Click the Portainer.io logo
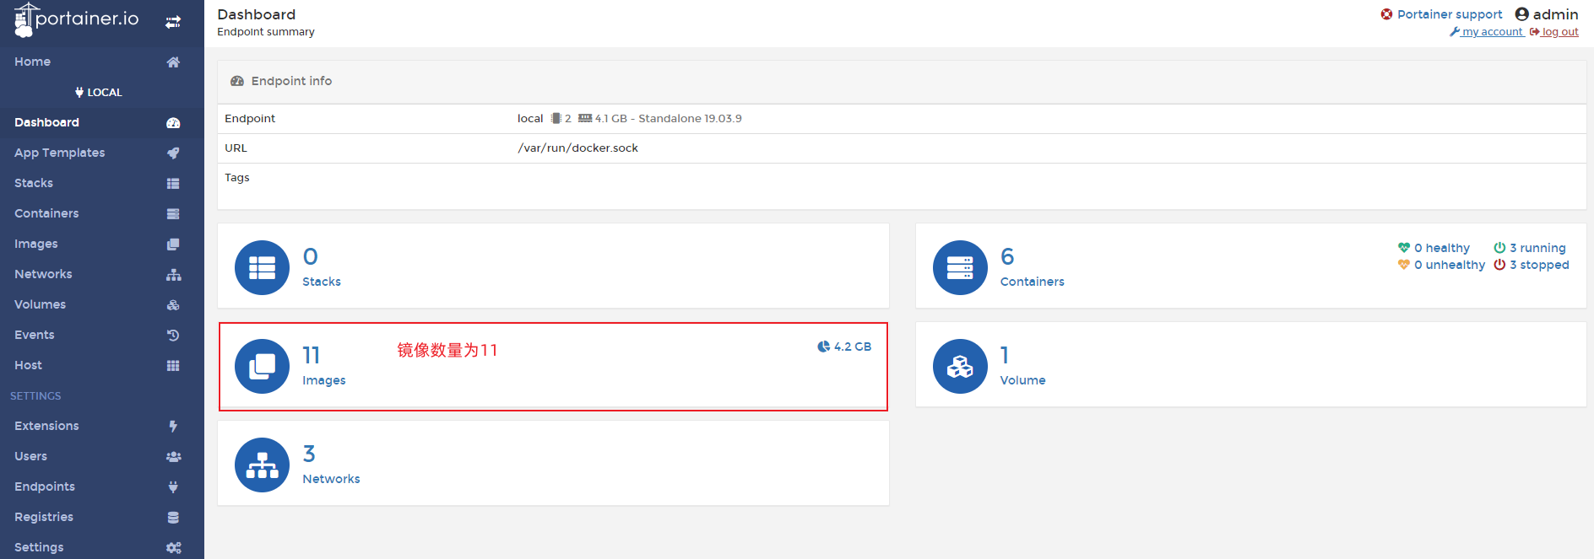The image size is (1594, 559). pyautogui.click(x=76, y=19)
